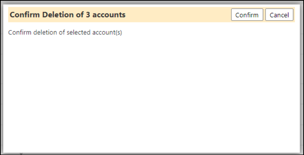
Task: Click the word 'selected' in the confirmation message
Action: pos(78,32)
